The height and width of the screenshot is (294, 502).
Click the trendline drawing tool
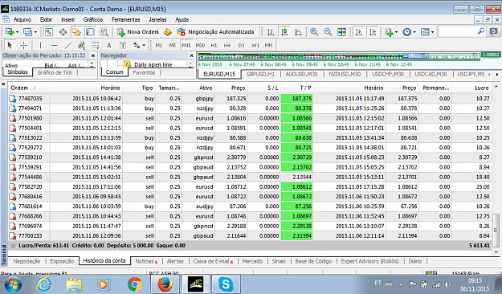coord(68,46)
